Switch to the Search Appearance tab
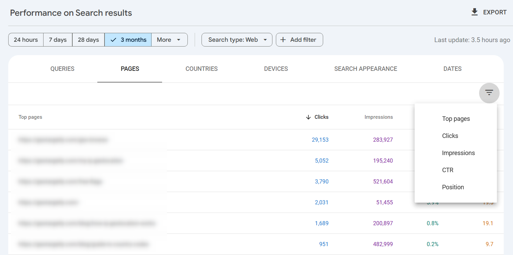Viewport: 513px width, 255px height. (366, 69)
